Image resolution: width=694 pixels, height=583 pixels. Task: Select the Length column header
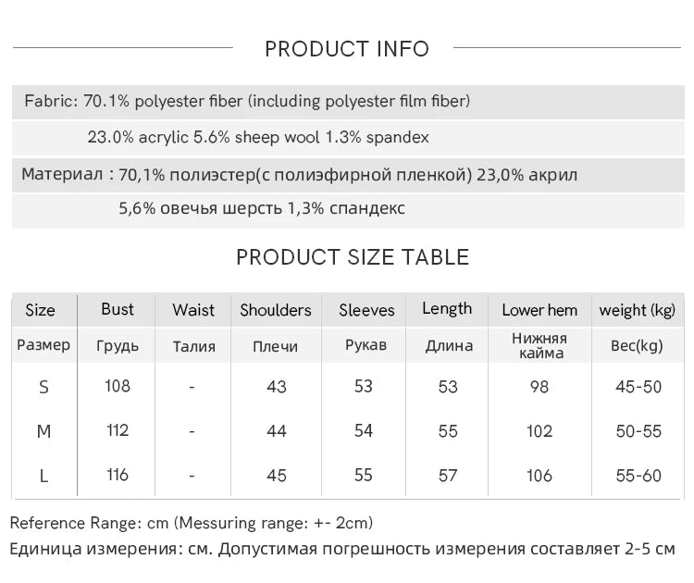click(447, 309)
